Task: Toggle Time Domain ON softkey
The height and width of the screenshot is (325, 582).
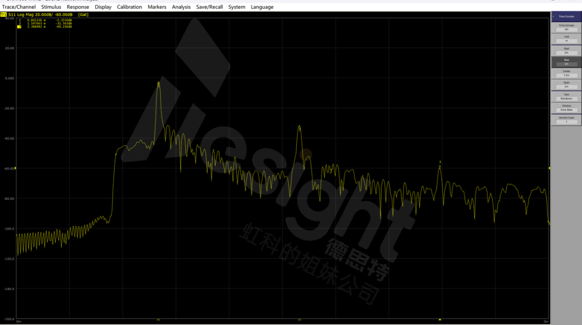Action: (x=566, y=27)
